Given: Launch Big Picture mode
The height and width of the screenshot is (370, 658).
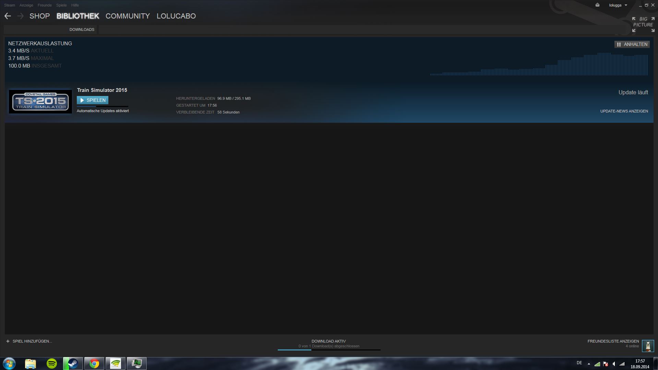Looking at the screenshot, I should pos(643,24).
